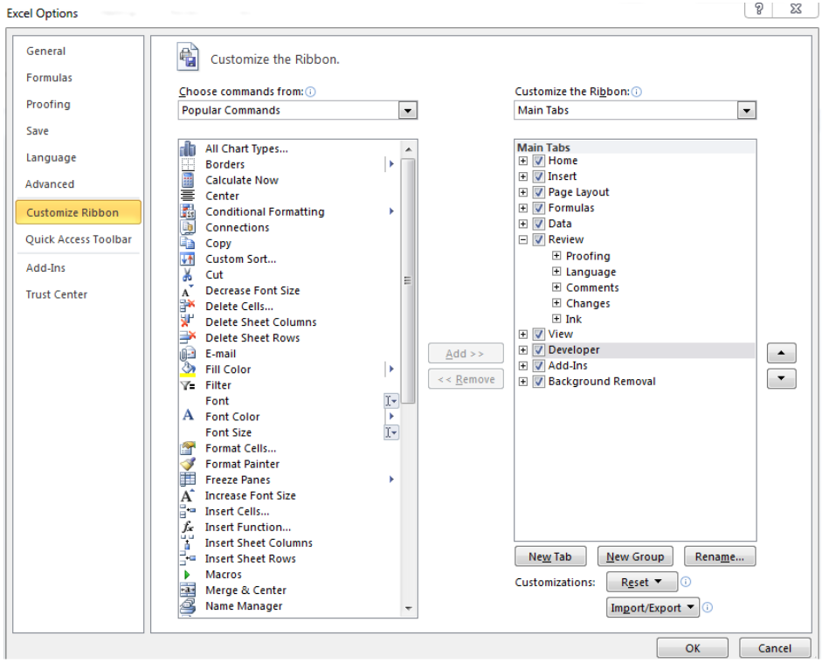Uncheck the Home tab checkbox
This screenshot has width=822, height=663.
(539, 161)
